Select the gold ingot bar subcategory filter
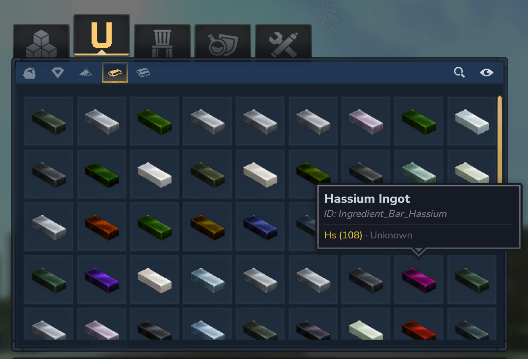This screenshot has width=528, height=359. click(115, 73)
